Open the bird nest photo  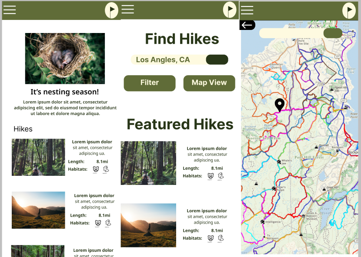[x=65, y=58]
